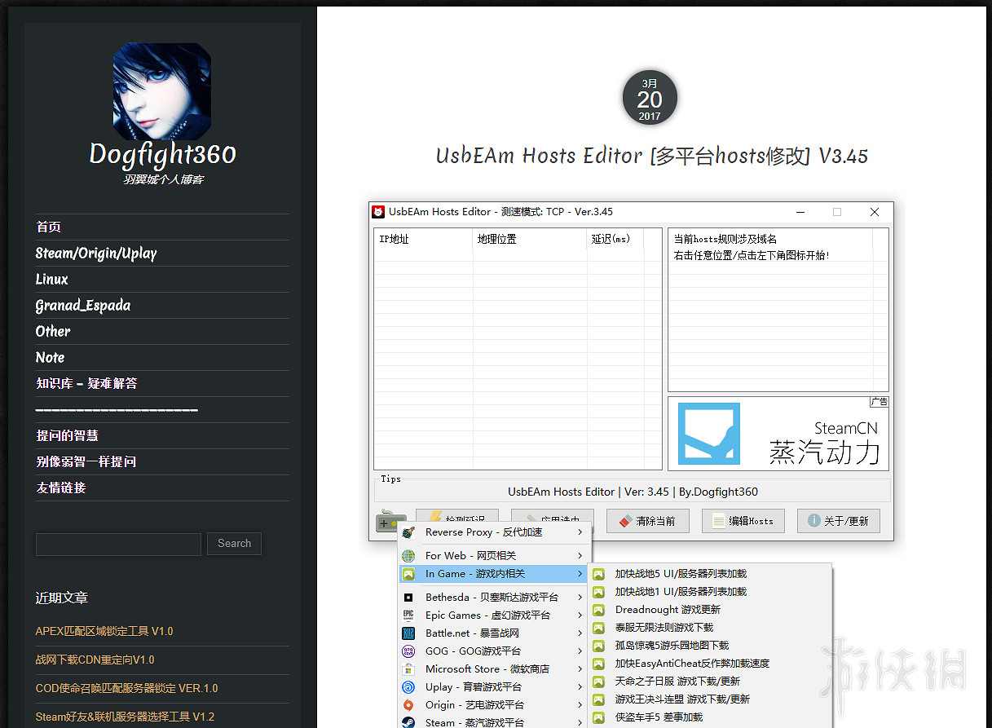
Task: Expand the Epic Games submenu arrow
Action: [x=580, y=615]
